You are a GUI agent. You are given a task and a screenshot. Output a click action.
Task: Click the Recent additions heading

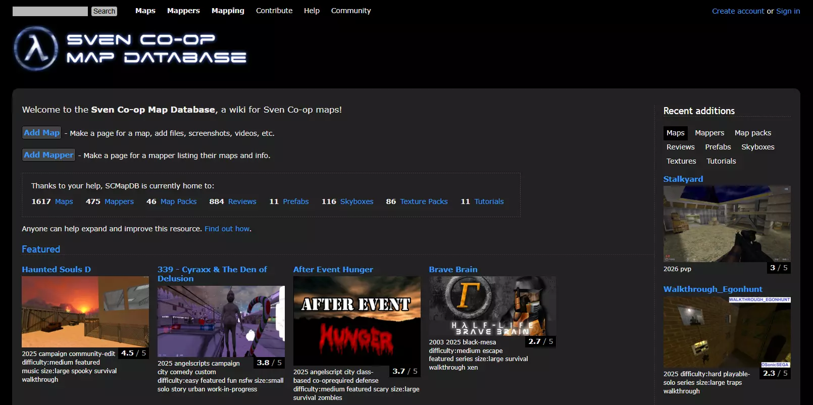click(x=699, y=111)
